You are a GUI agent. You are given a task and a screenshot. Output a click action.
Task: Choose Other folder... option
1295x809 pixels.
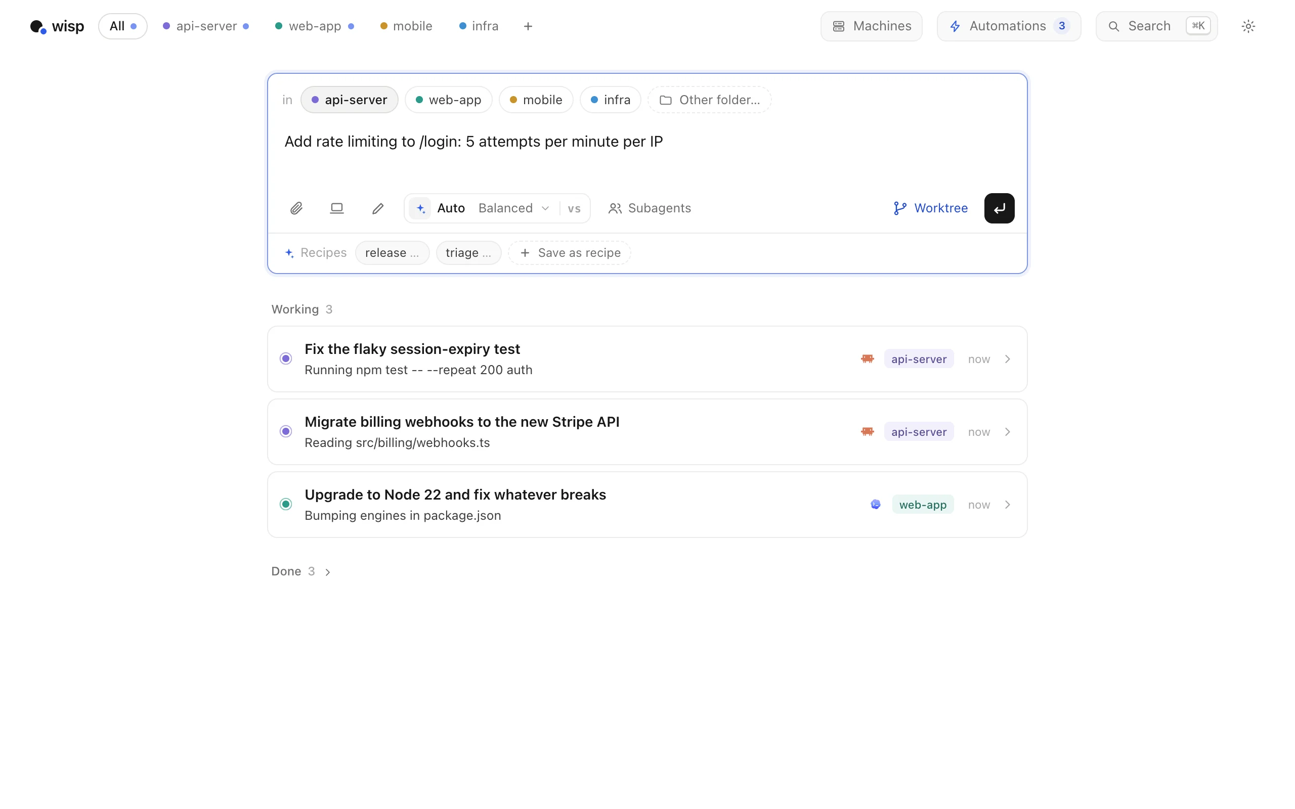[x=709, y=100]
